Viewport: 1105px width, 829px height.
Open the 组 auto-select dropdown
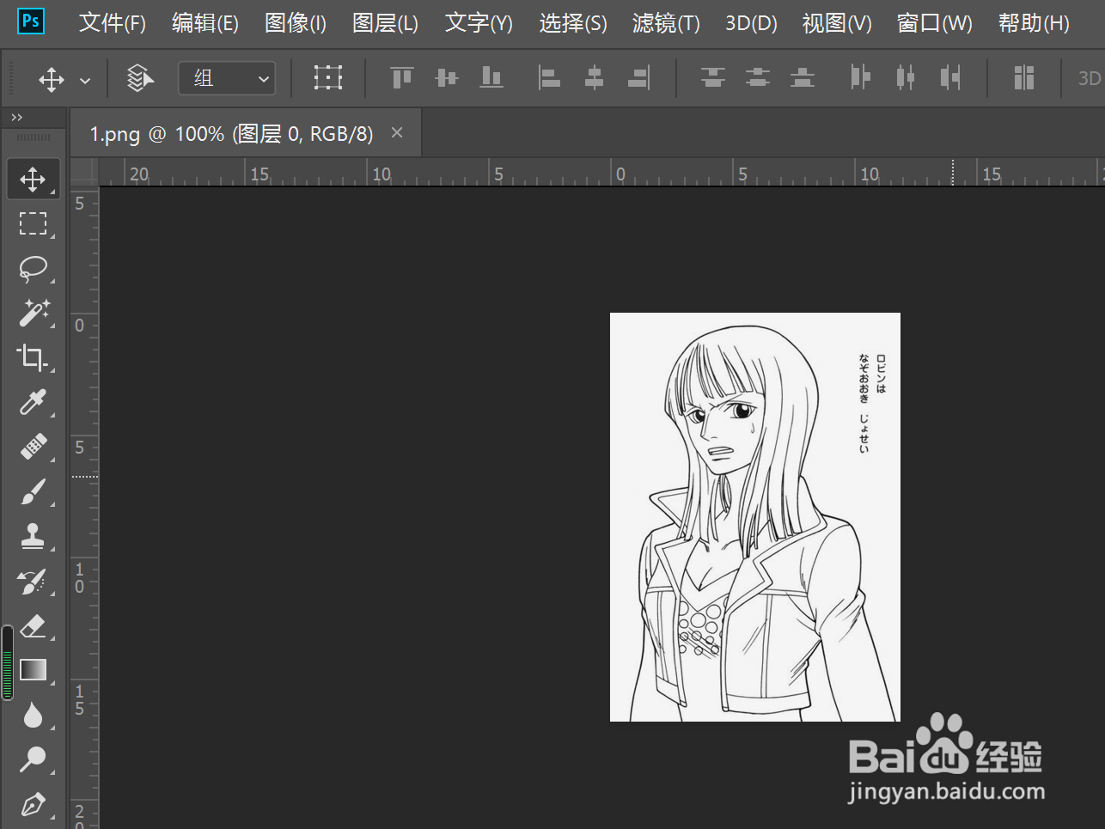coord(227,78)
